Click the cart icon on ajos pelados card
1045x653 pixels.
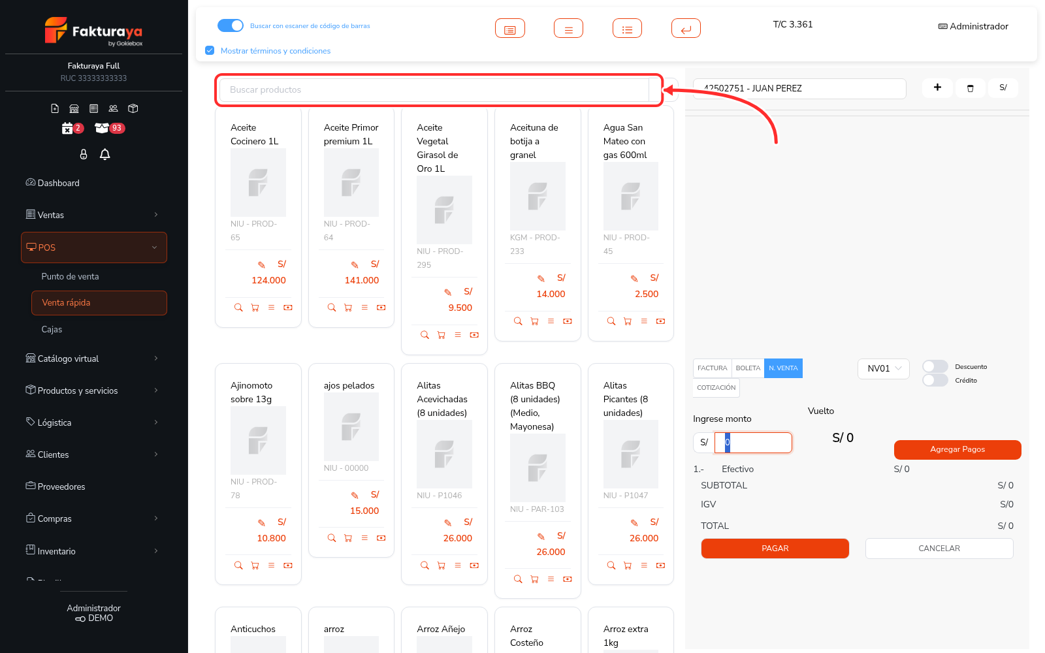[x=348, y=538]
